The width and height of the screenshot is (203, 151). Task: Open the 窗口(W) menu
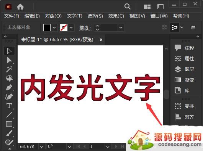159,16
